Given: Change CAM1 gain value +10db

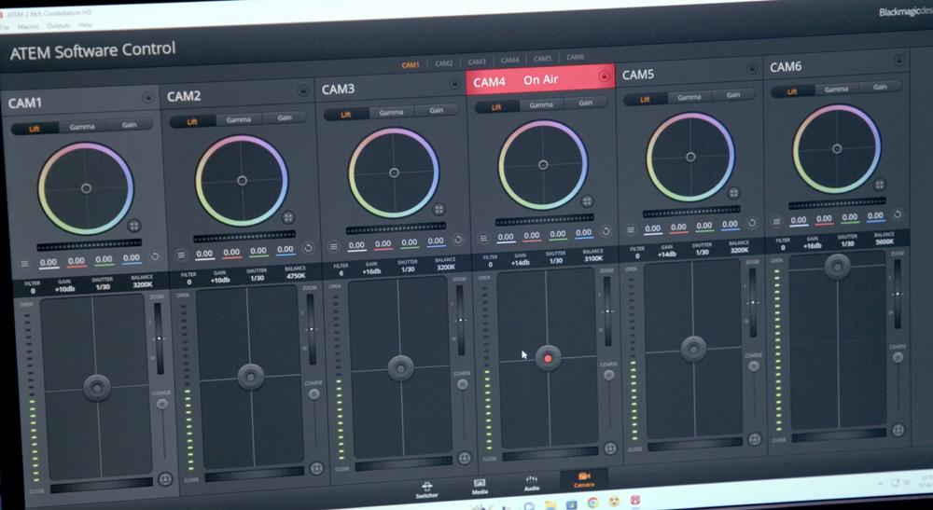Looking at the screenshot, I should [x=65, y=289].
